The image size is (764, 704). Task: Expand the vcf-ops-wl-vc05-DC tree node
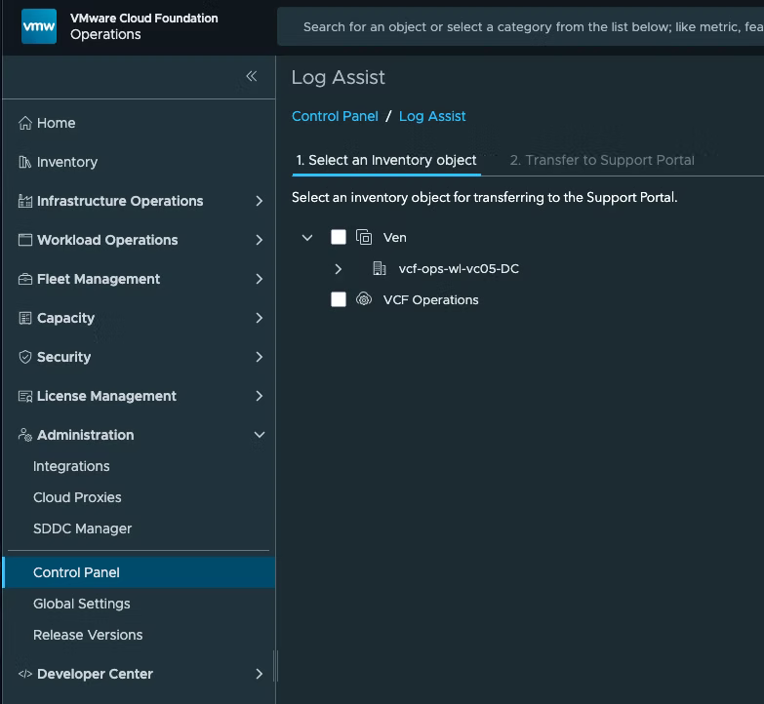click(339, 268)
